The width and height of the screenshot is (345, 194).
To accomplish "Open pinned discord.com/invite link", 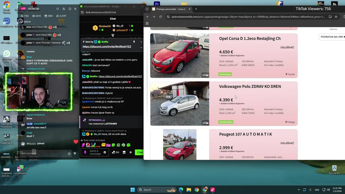I will pos(107,47).
